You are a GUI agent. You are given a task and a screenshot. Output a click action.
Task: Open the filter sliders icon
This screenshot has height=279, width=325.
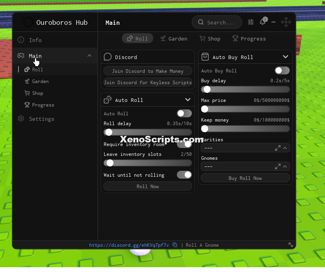click(x=251, y=22)
